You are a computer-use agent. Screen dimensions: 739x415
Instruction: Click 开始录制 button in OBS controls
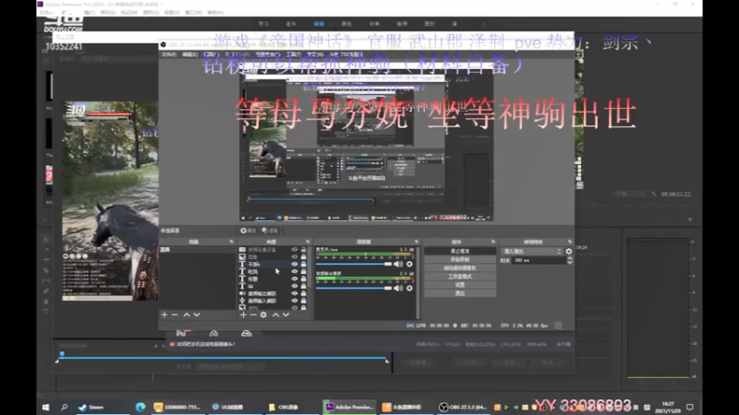460,260
